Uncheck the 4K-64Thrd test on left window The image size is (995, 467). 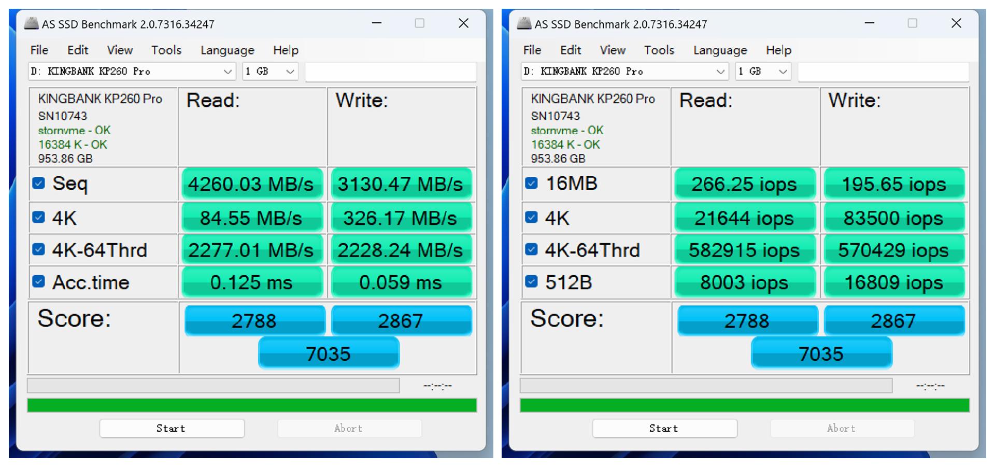click(x=39, y=249)
